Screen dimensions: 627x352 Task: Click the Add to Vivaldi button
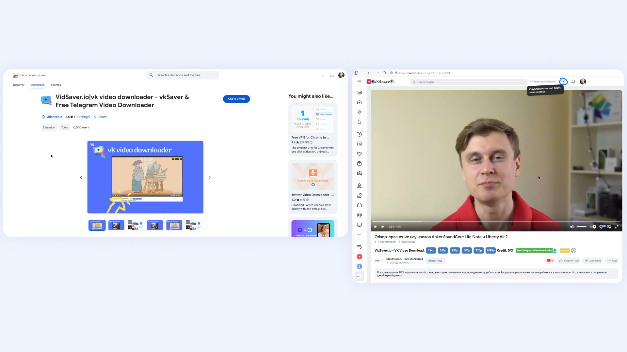pyautogui.click(x=236, y=99)
